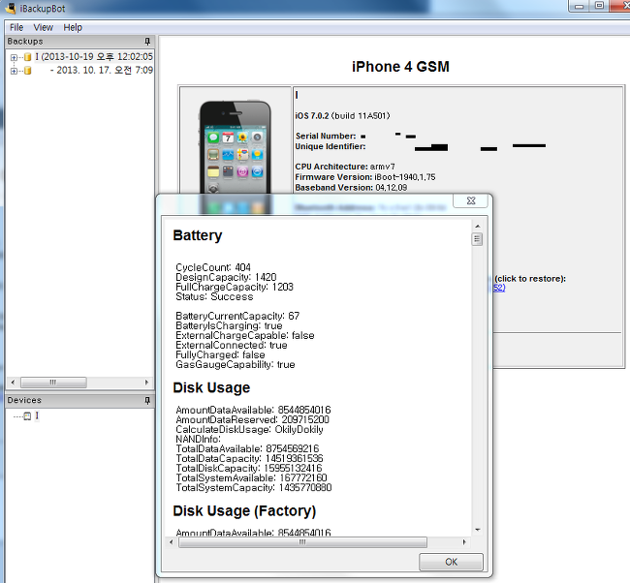Click the dialog's horizontal scrollbar thumb
This screenshot has width=630, height=583.
pyautogui.click(x=302, y=542)
